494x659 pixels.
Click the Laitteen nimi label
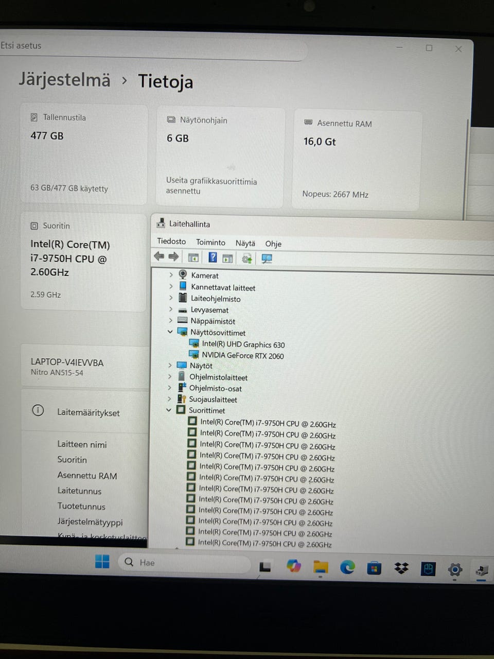point(82,444)
